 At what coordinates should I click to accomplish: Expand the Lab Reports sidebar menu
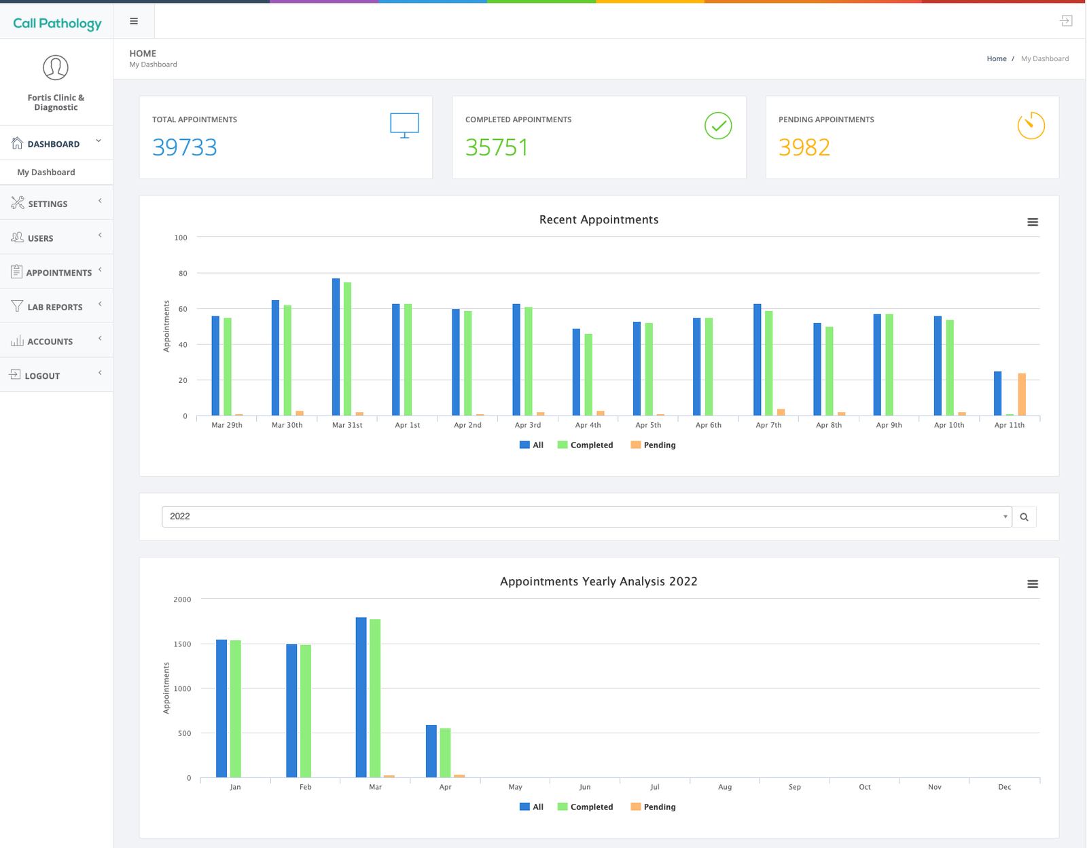(x=56, y=307)
